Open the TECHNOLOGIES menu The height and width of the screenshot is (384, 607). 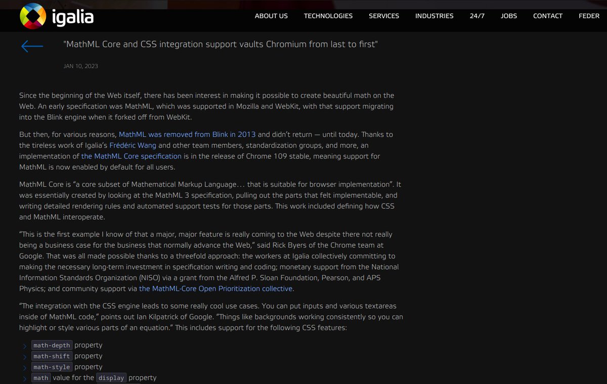coord(328,16)
